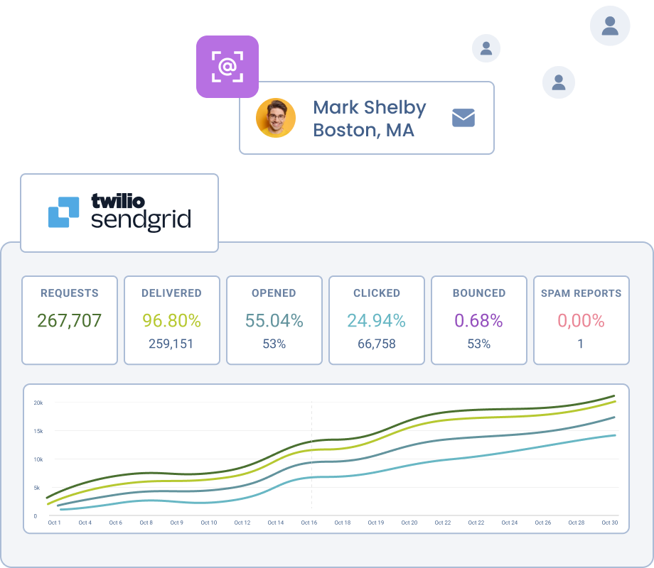Click the purple email scan icon
This screenshot has width=654, height=568.
pyautogui.click(x=227, y=67)
